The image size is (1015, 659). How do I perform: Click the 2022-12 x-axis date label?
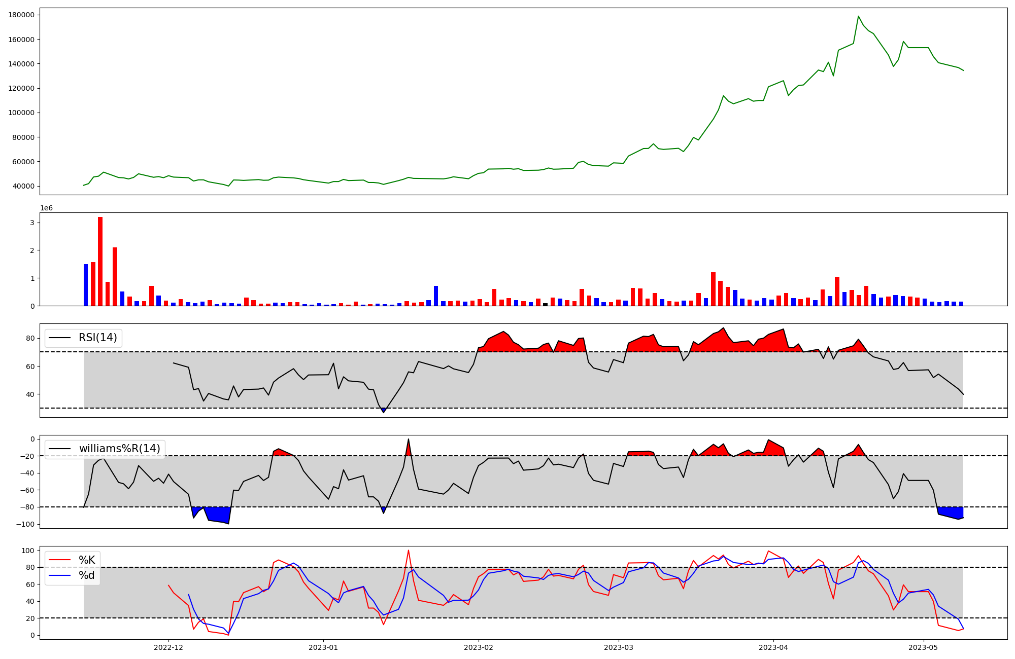pos(168,647)
